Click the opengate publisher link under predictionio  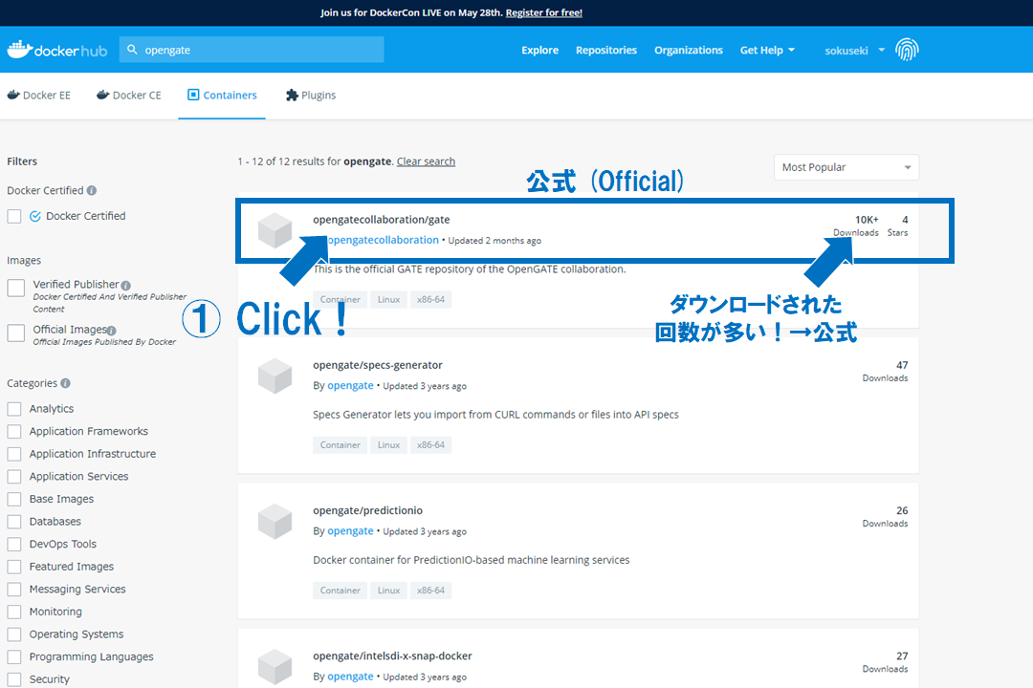(350, 531)
